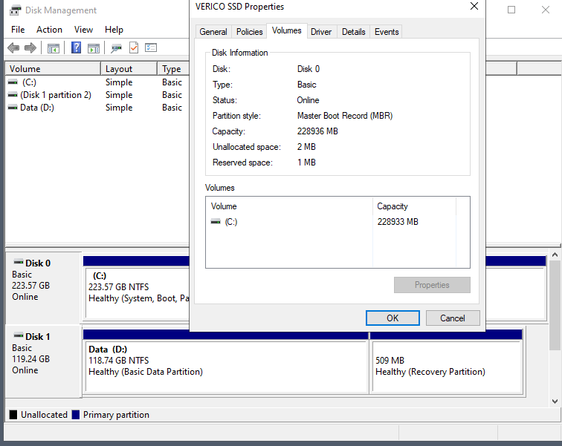Select the 509 MB Recovery Partition block

(x=447, y=367)
